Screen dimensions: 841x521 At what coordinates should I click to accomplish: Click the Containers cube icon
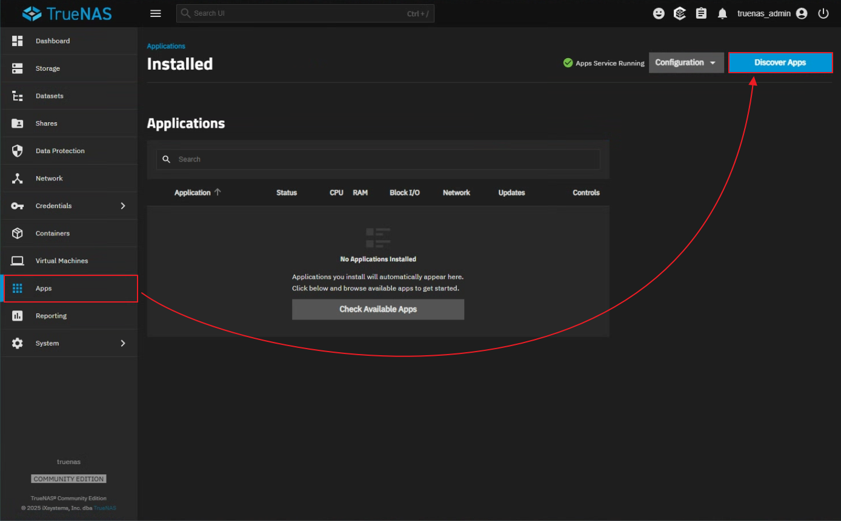point(18,233)
